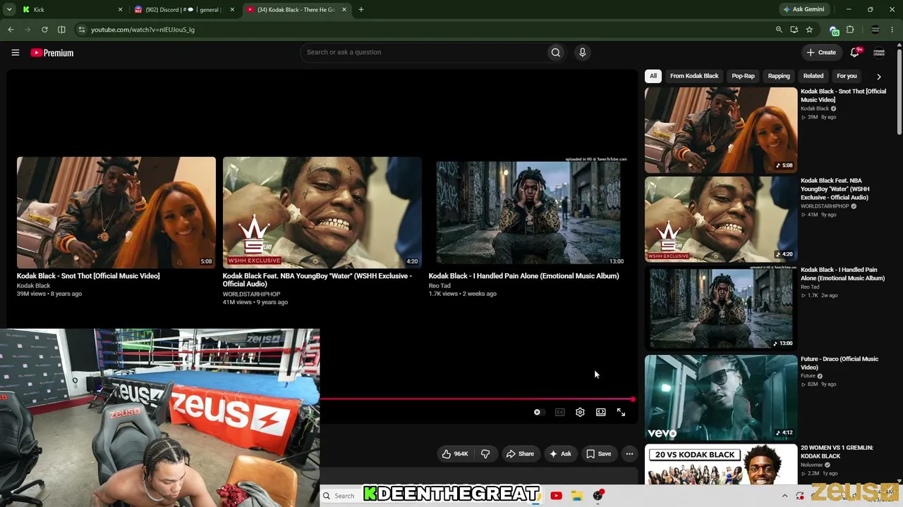The height and width of the screenshot is (507, 903).
Task: Go back to the previous page
Action: coord(11,30)
